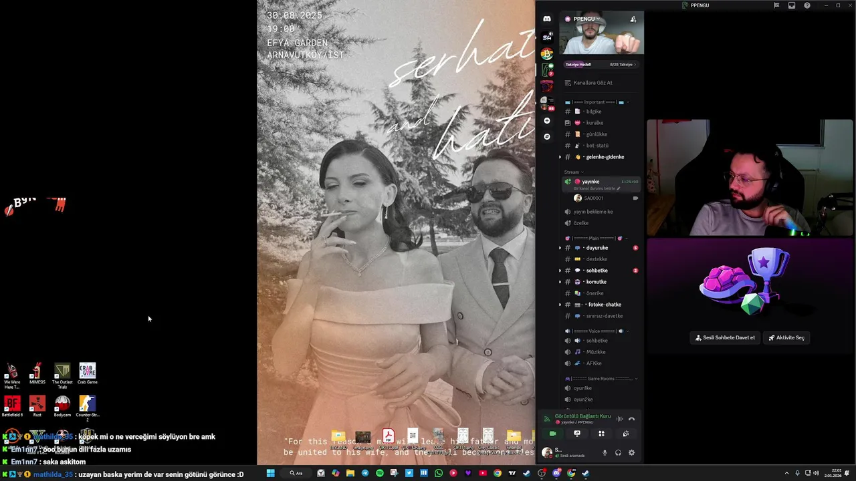Collapse the Game Rooms category
This screenshot has width=856, height=481.
tap(600, 379)
